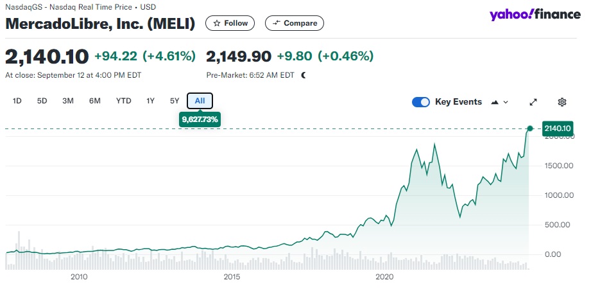The image size is (591, 289).
Task: Toggle the Key Events switch
Action: tap(421, 101)
